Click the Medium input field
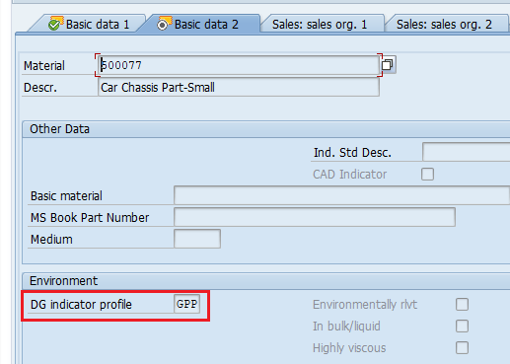This screenshot has height=364, width=510. [x=197, y=239]
